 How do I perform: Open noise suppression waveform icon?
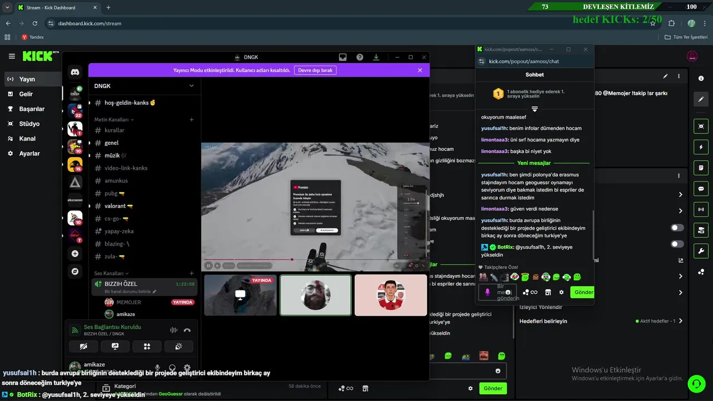point(174,330)
